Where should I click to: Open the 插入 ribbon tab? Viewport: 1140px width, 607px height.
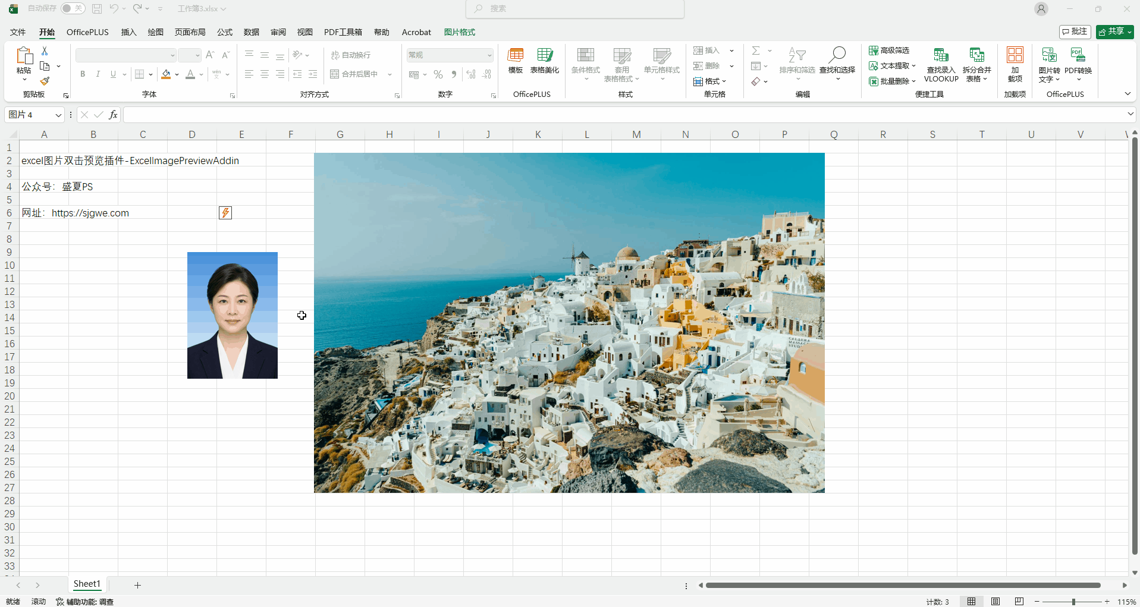tap(128, 32)
